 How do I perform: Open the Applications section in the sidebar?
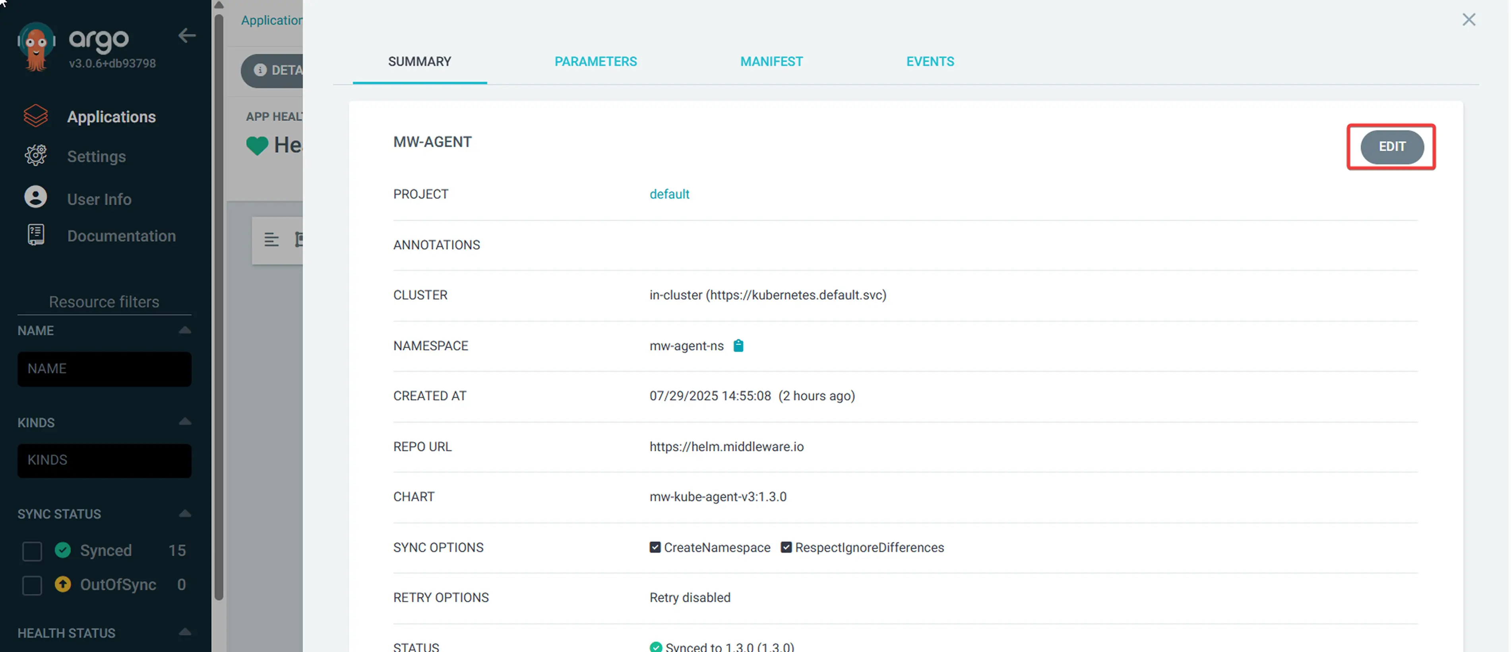click(111, 116)
